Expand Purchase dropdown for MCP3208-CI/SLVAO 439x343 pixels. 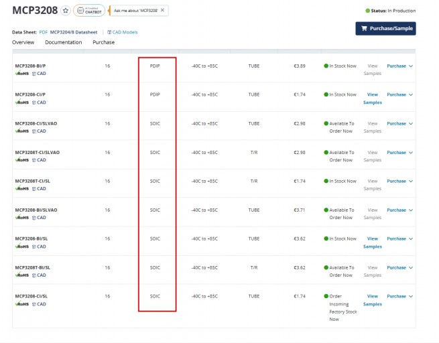point(400,124)
